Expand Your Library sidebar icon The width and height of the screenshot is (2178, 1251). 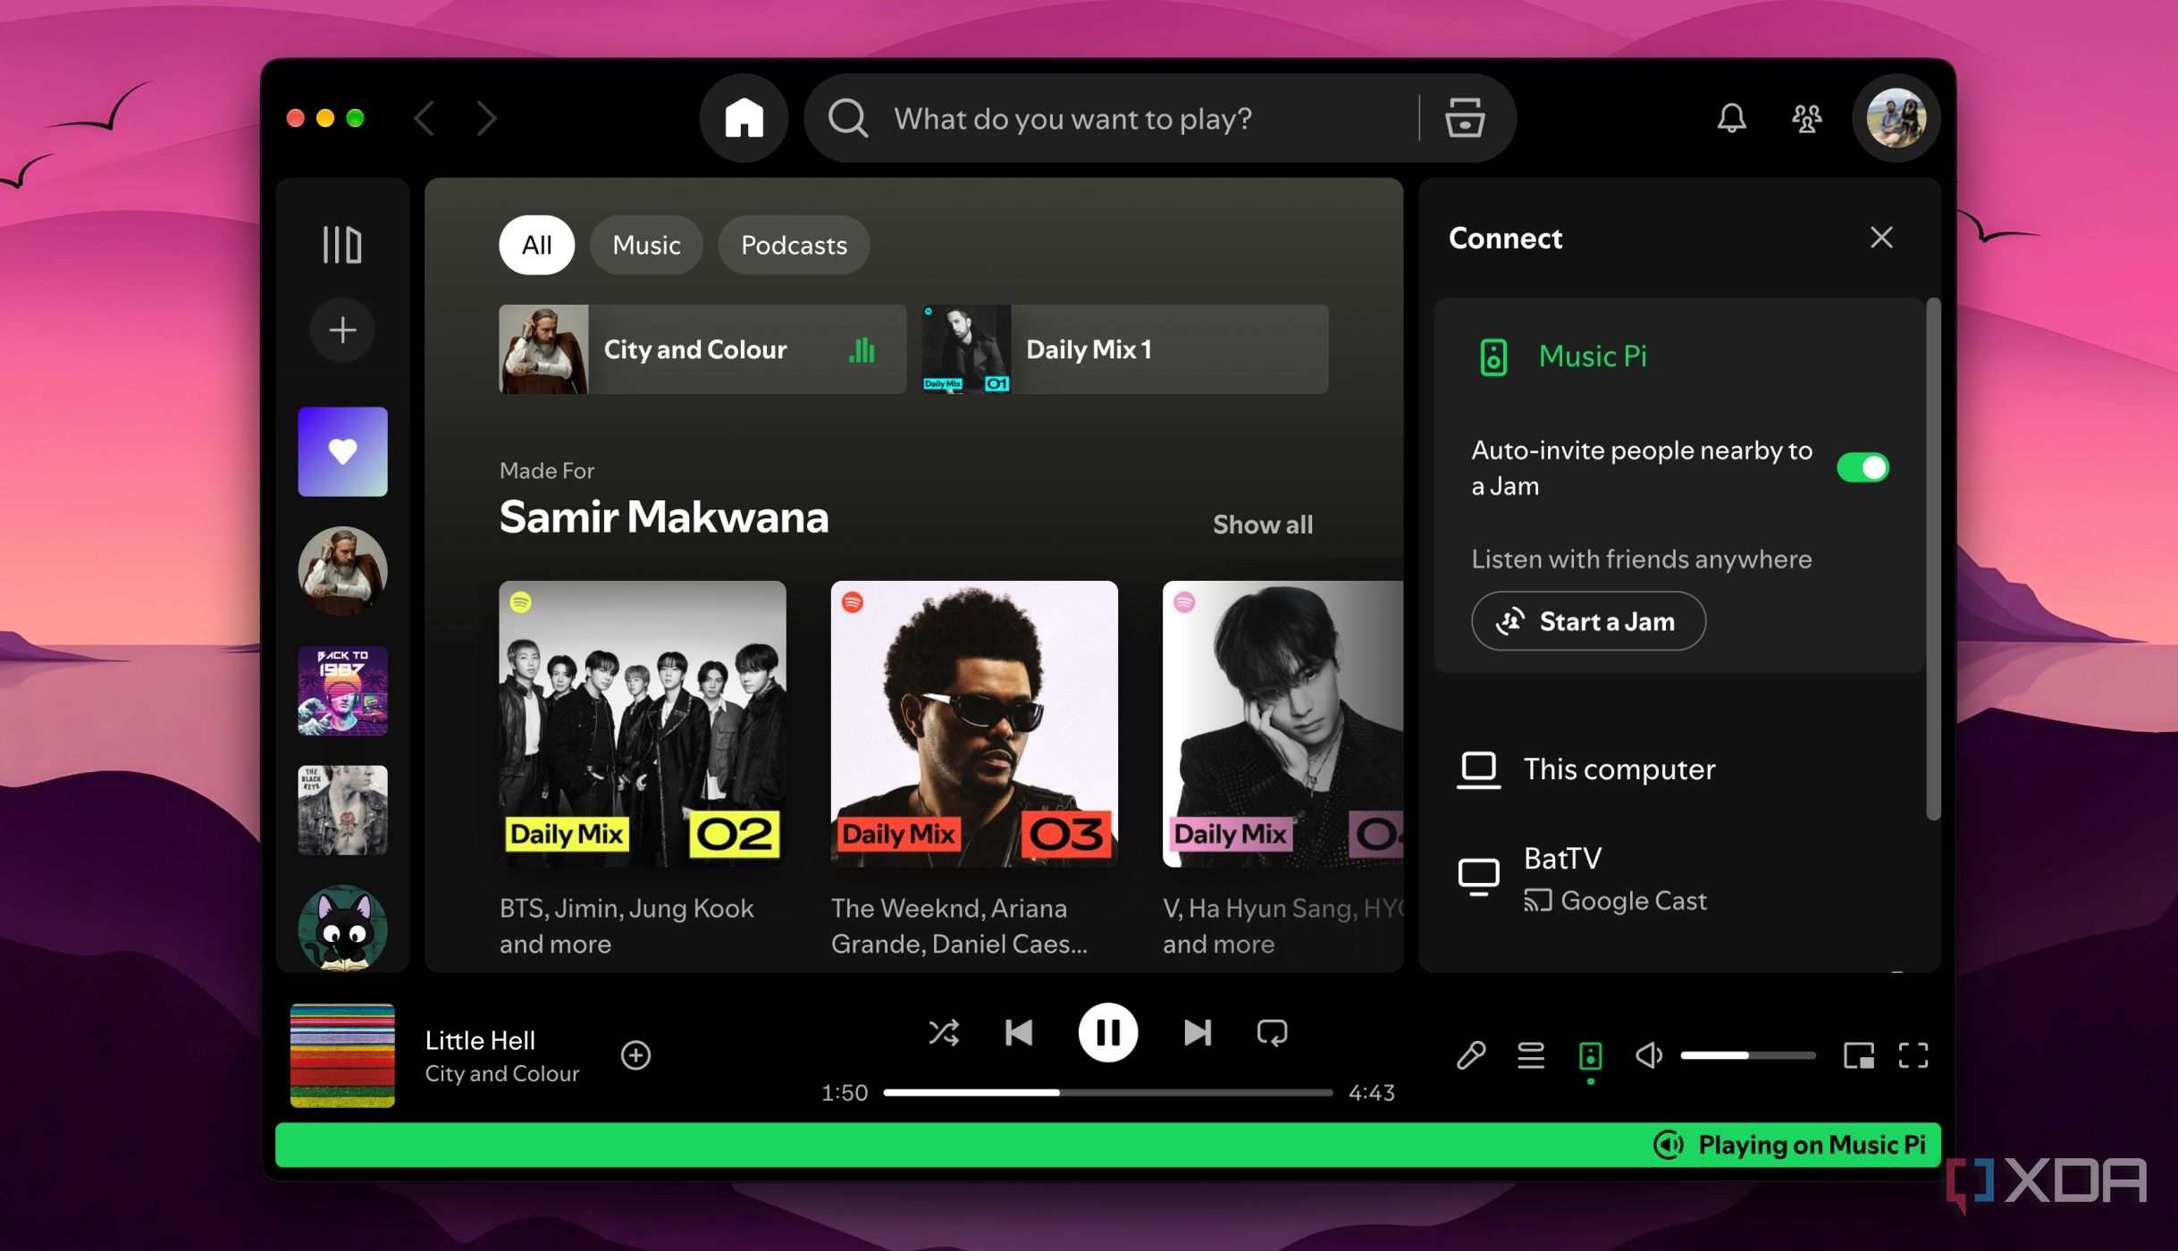[342, 244]
